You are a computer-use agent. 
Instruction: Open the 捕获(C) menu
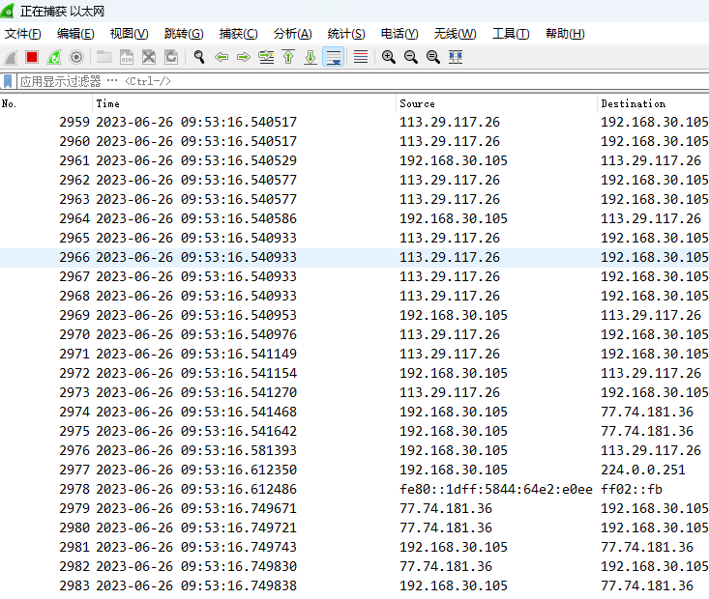(x=238, y=34)
